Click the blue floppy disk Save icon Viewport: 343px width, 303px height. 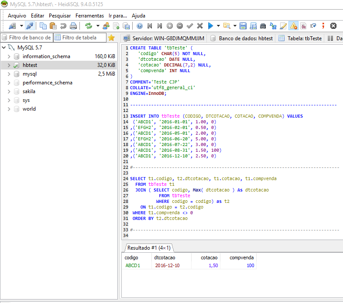[x=243, y=26]
